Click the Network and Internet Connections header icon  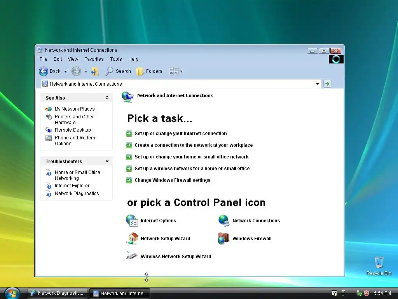point(127,97)
